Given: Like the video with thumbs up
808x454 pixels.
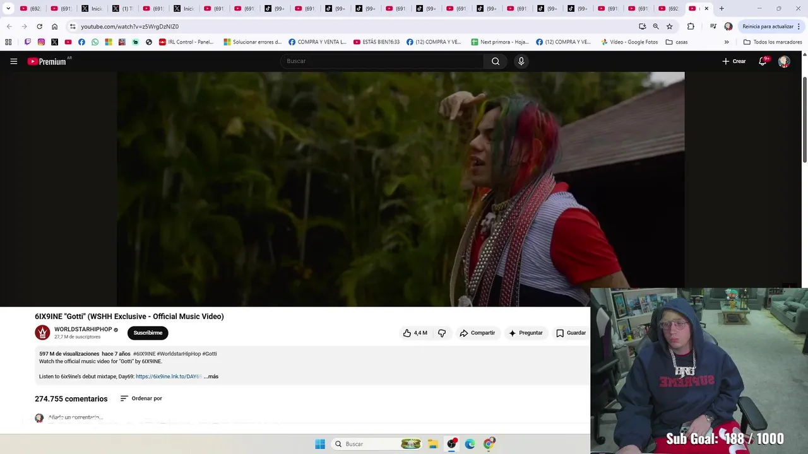Looking at the screenshot, I should (415, 333).
